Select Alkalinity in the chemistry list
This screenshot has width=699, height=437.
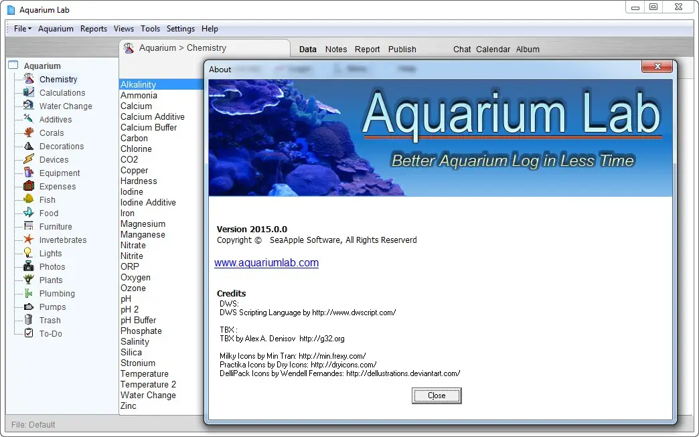161,84
